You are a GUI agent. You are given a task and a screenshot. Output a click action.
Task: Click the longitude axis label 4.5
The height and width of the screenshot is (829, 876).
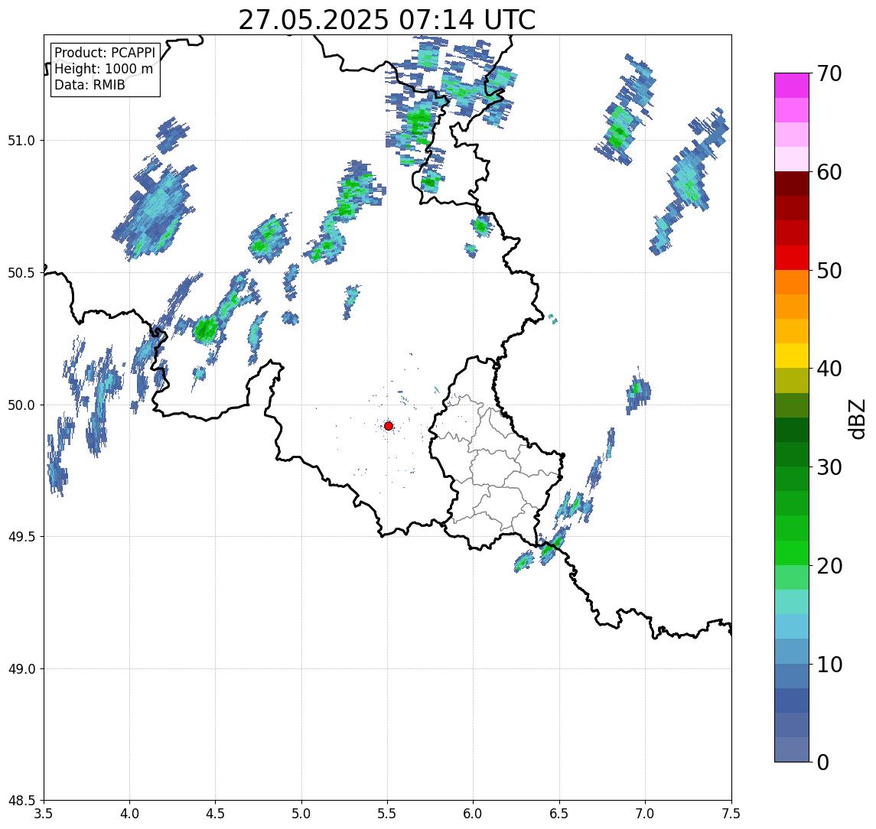(216, 814)
